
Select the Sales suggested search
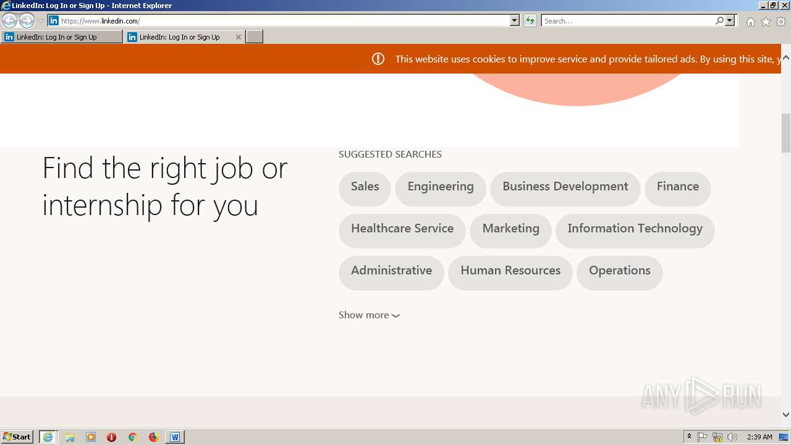click(x=365, y=189)
